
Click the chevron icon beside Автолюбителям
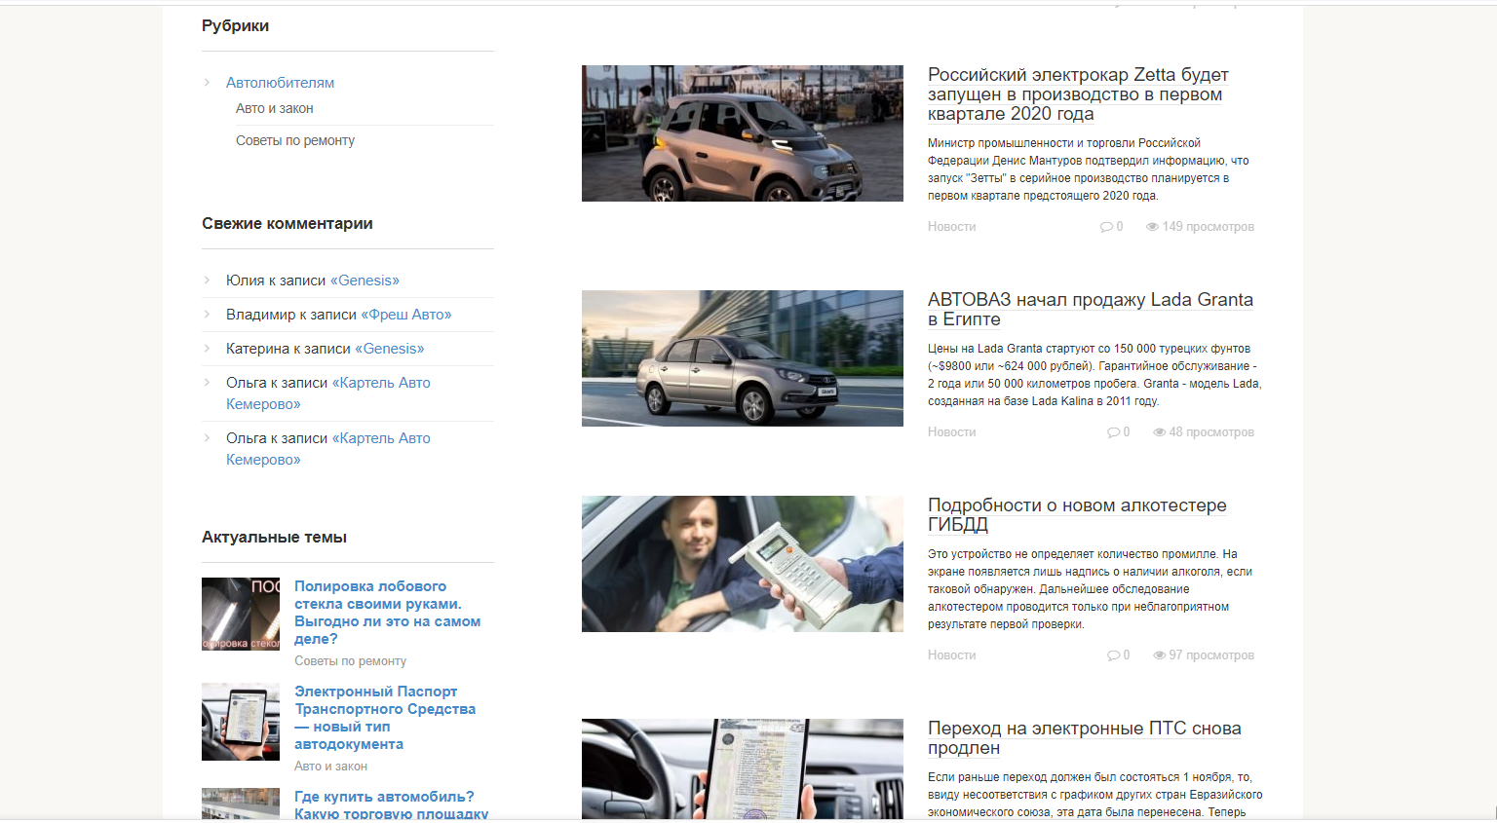207,83
